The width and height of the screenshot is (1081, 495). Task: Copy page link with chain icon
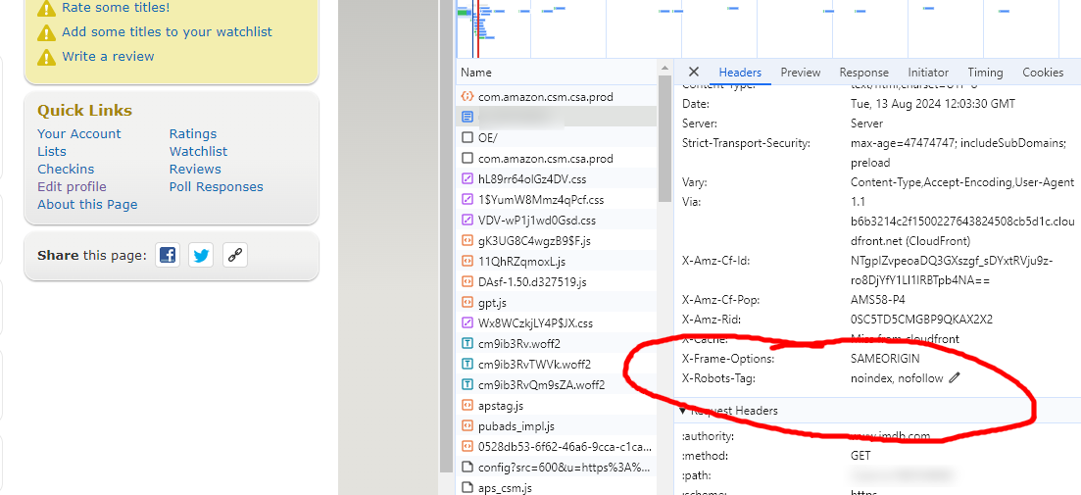click(x=234, y=256)
